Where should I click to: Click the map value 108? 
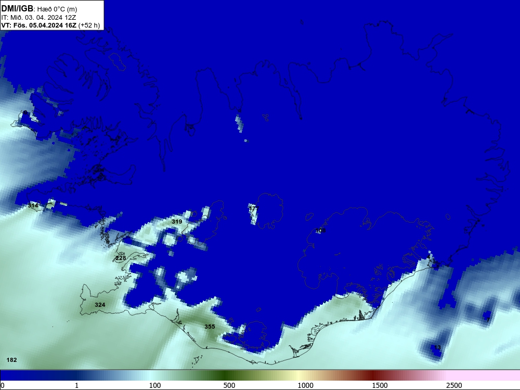click(x=321, y=230)
